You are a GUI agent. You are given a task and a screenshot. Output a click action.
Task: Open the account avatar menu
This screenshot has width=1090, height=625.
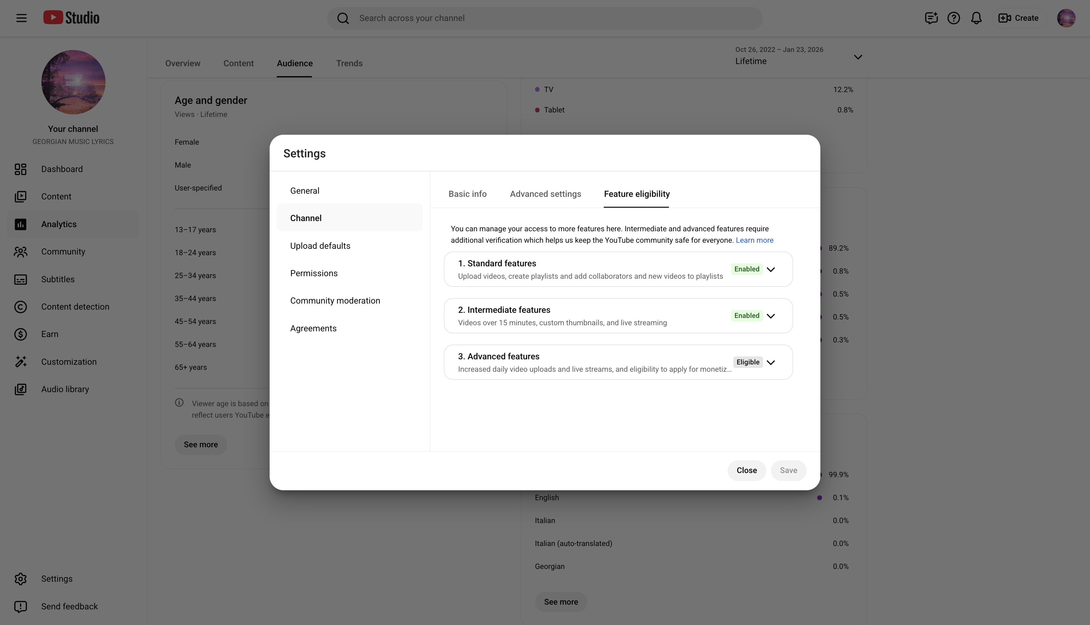click(1066, 18)
